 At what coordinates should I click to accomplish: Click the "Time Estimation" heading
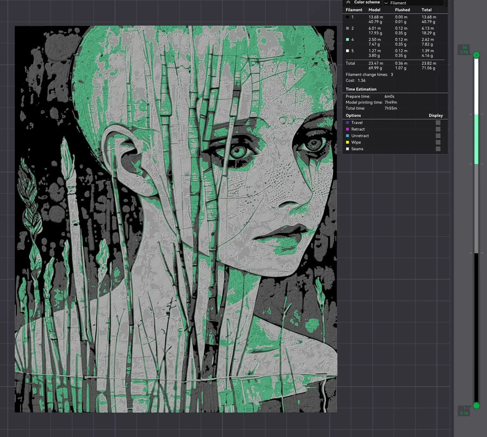[x=361, y=89]
